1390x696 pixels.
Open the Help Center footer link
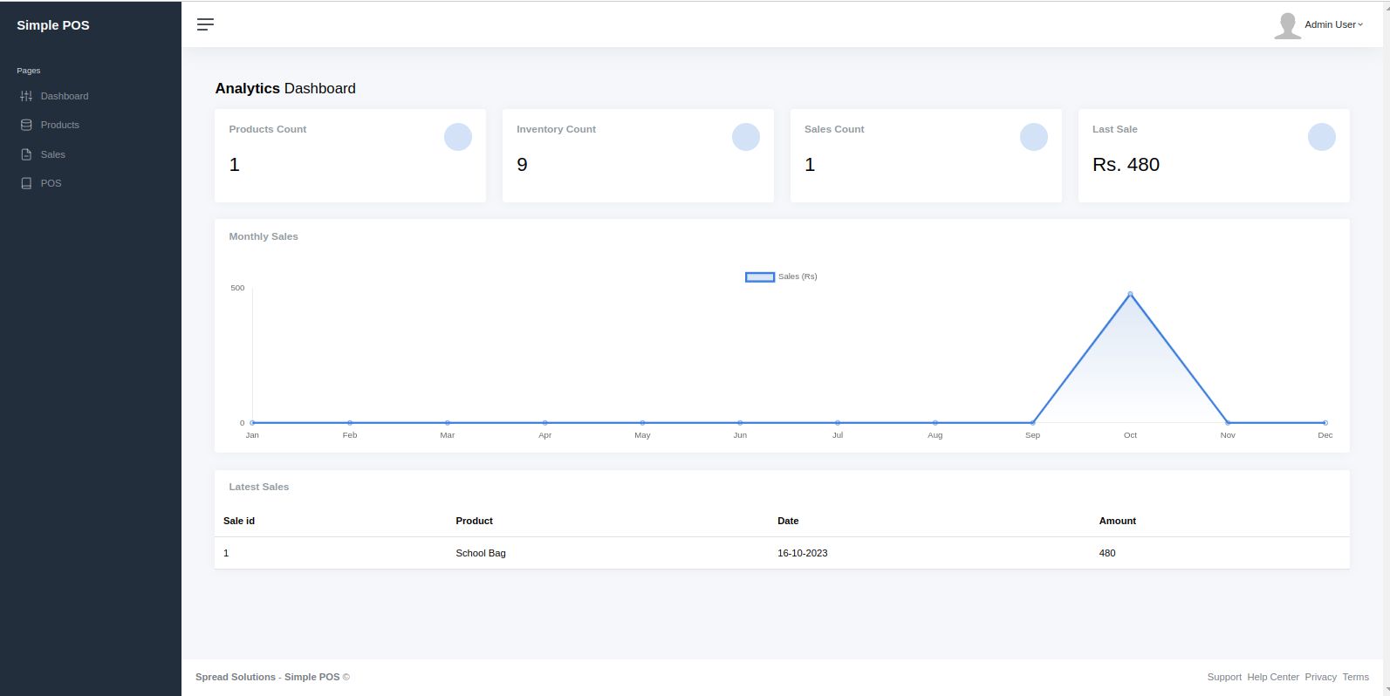pyautogui.click(x=1273, y=677)
